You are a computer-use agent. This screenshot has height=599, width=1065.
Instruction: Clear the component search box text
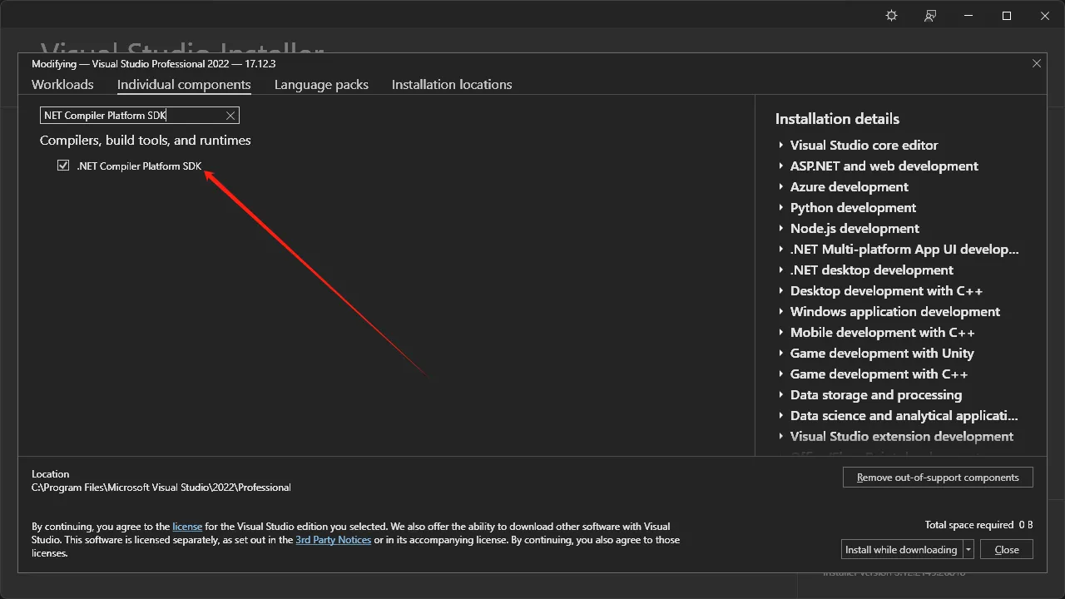(x=230, y=116)
